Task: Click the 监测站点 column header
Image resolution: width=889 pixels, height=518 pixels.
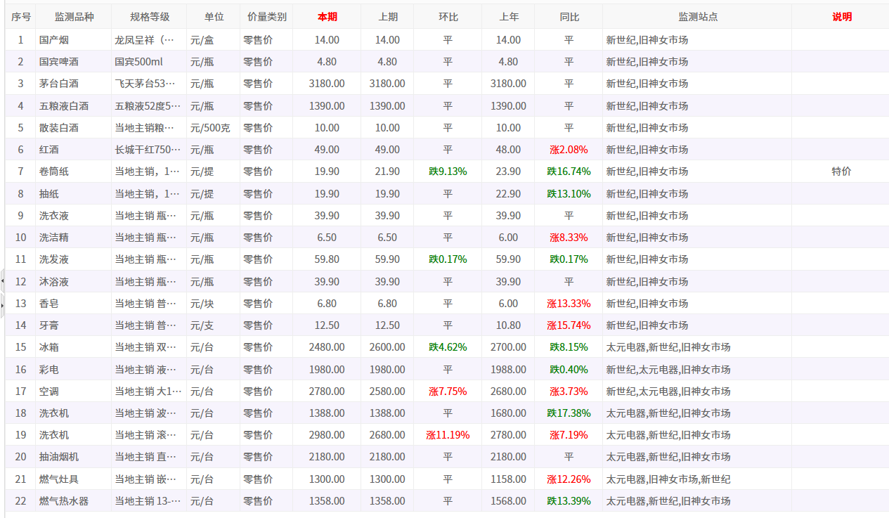Action: [697, 17]
